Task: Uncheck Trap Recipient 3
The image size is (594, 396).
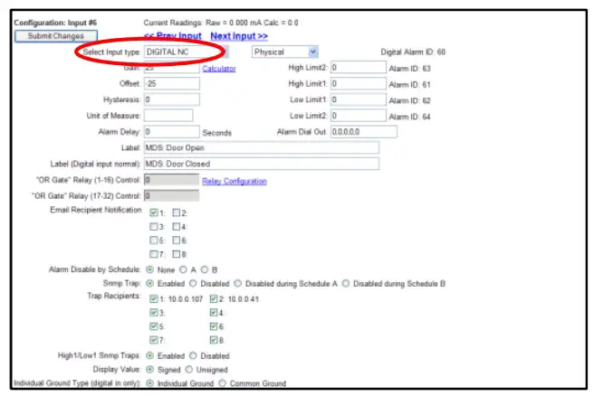Action: coord(153,313)
